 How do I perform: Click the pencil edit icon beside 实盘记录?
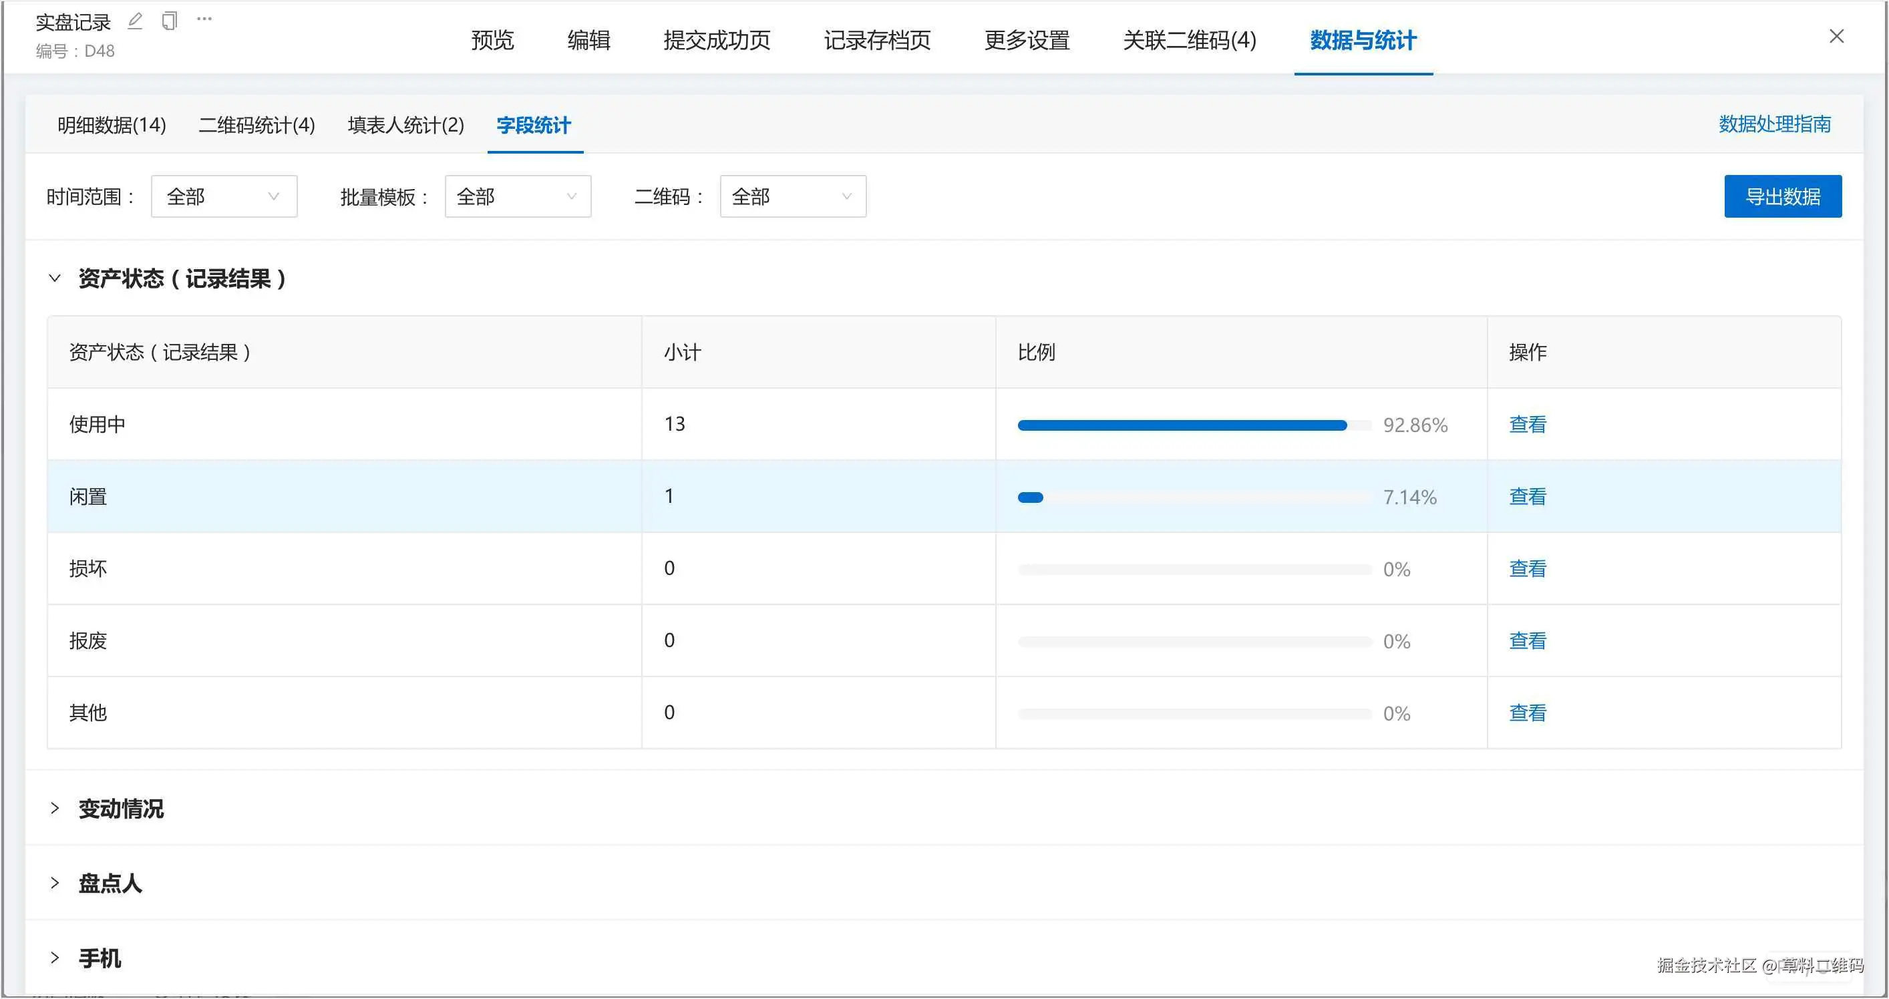[x=135, y=21]
